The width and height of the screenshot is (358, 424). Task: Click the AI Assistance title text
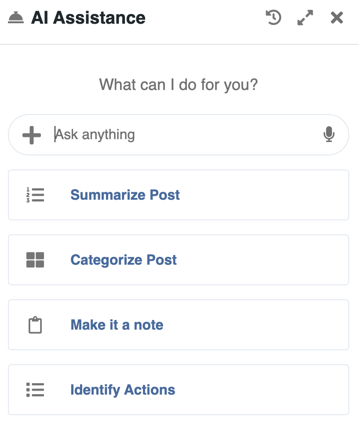click(88, 18)
